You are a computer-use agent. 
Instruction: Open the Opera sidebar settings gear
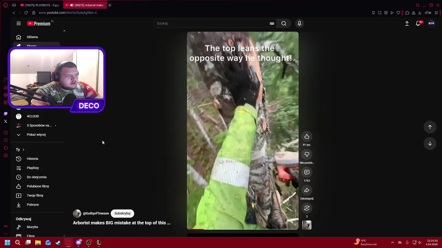pyautogui.click(x=6, y=155)
